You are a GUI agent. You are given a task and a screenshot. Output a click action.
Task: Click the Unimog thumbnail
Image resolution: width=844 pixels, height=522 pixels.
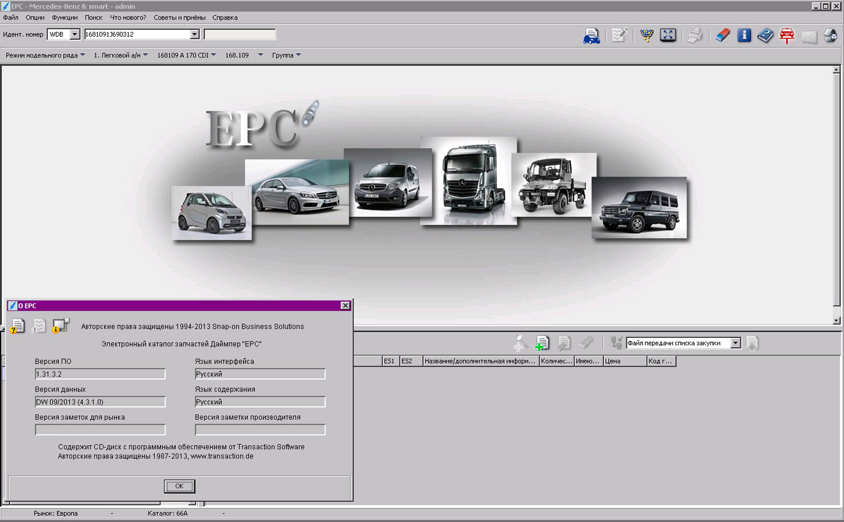[554, 184]
